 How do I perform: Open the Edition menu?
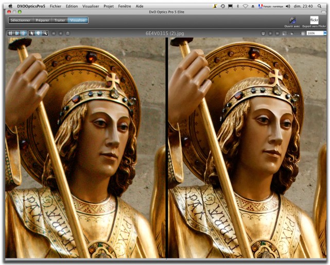(x=72, y=6)
